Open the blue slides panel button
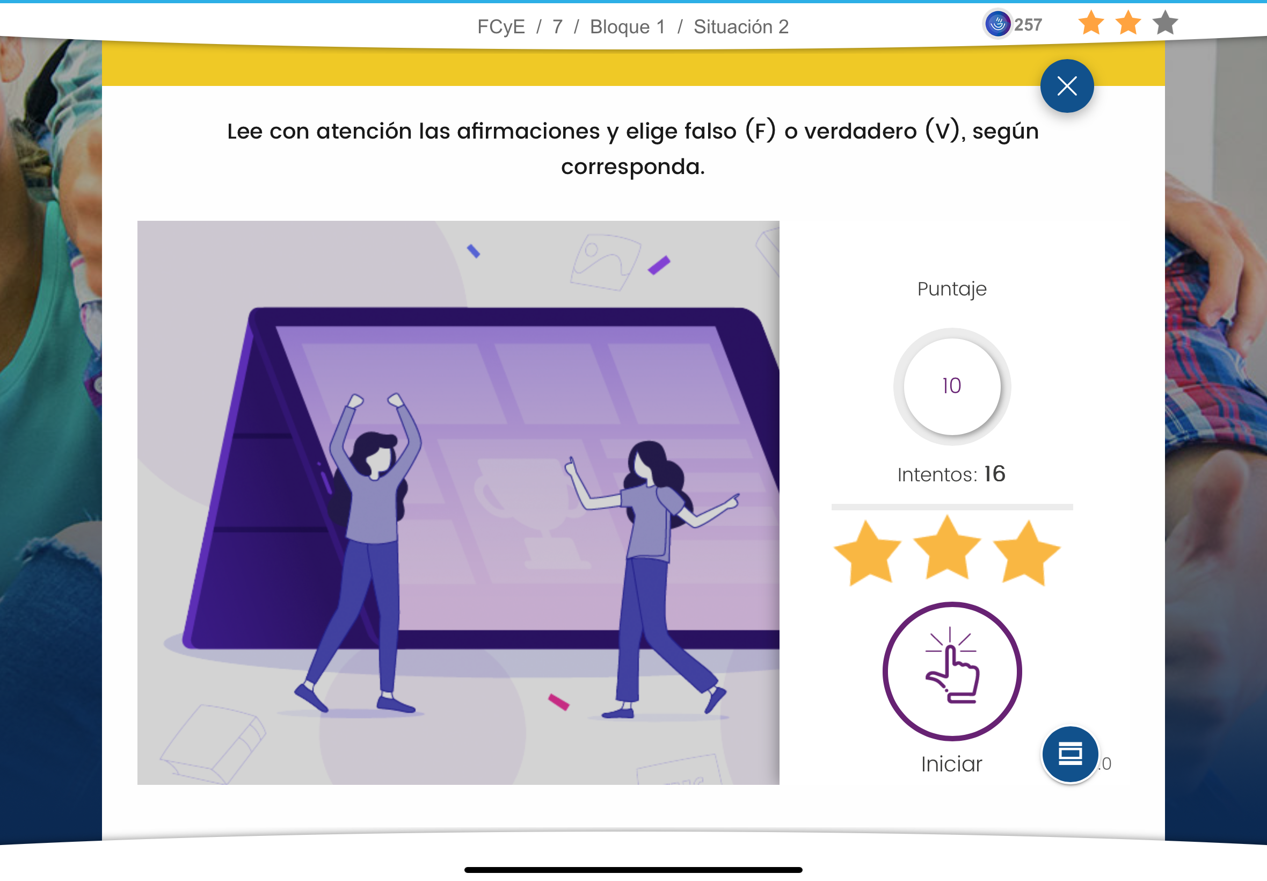Viewport: 1267px width, 881px height. click(1069, 754)
